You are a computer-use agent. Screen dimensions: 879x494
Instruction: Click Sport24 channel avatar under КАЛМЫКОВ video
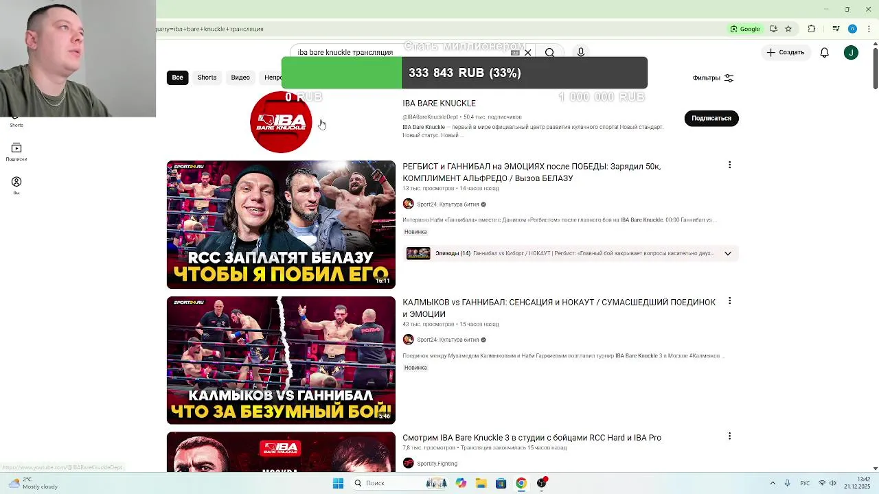pyautogui.click(x=408, y=340)
